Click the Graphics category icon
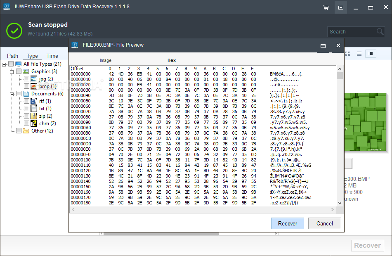 (x=26, y=71)
